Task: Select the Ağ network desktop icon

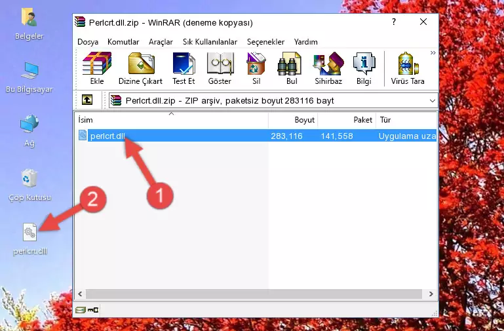Action: pos(29,131)
